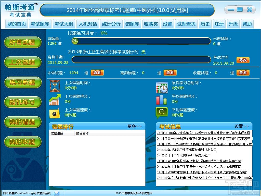Open the 帮助 tab
The image size is (261, 196).
pyautogui.click(x=247, y=24)
